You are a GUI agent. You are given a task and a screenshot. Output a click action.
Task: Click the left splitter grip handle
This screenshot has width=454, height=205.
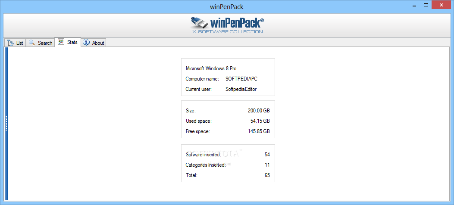point(6,124)
